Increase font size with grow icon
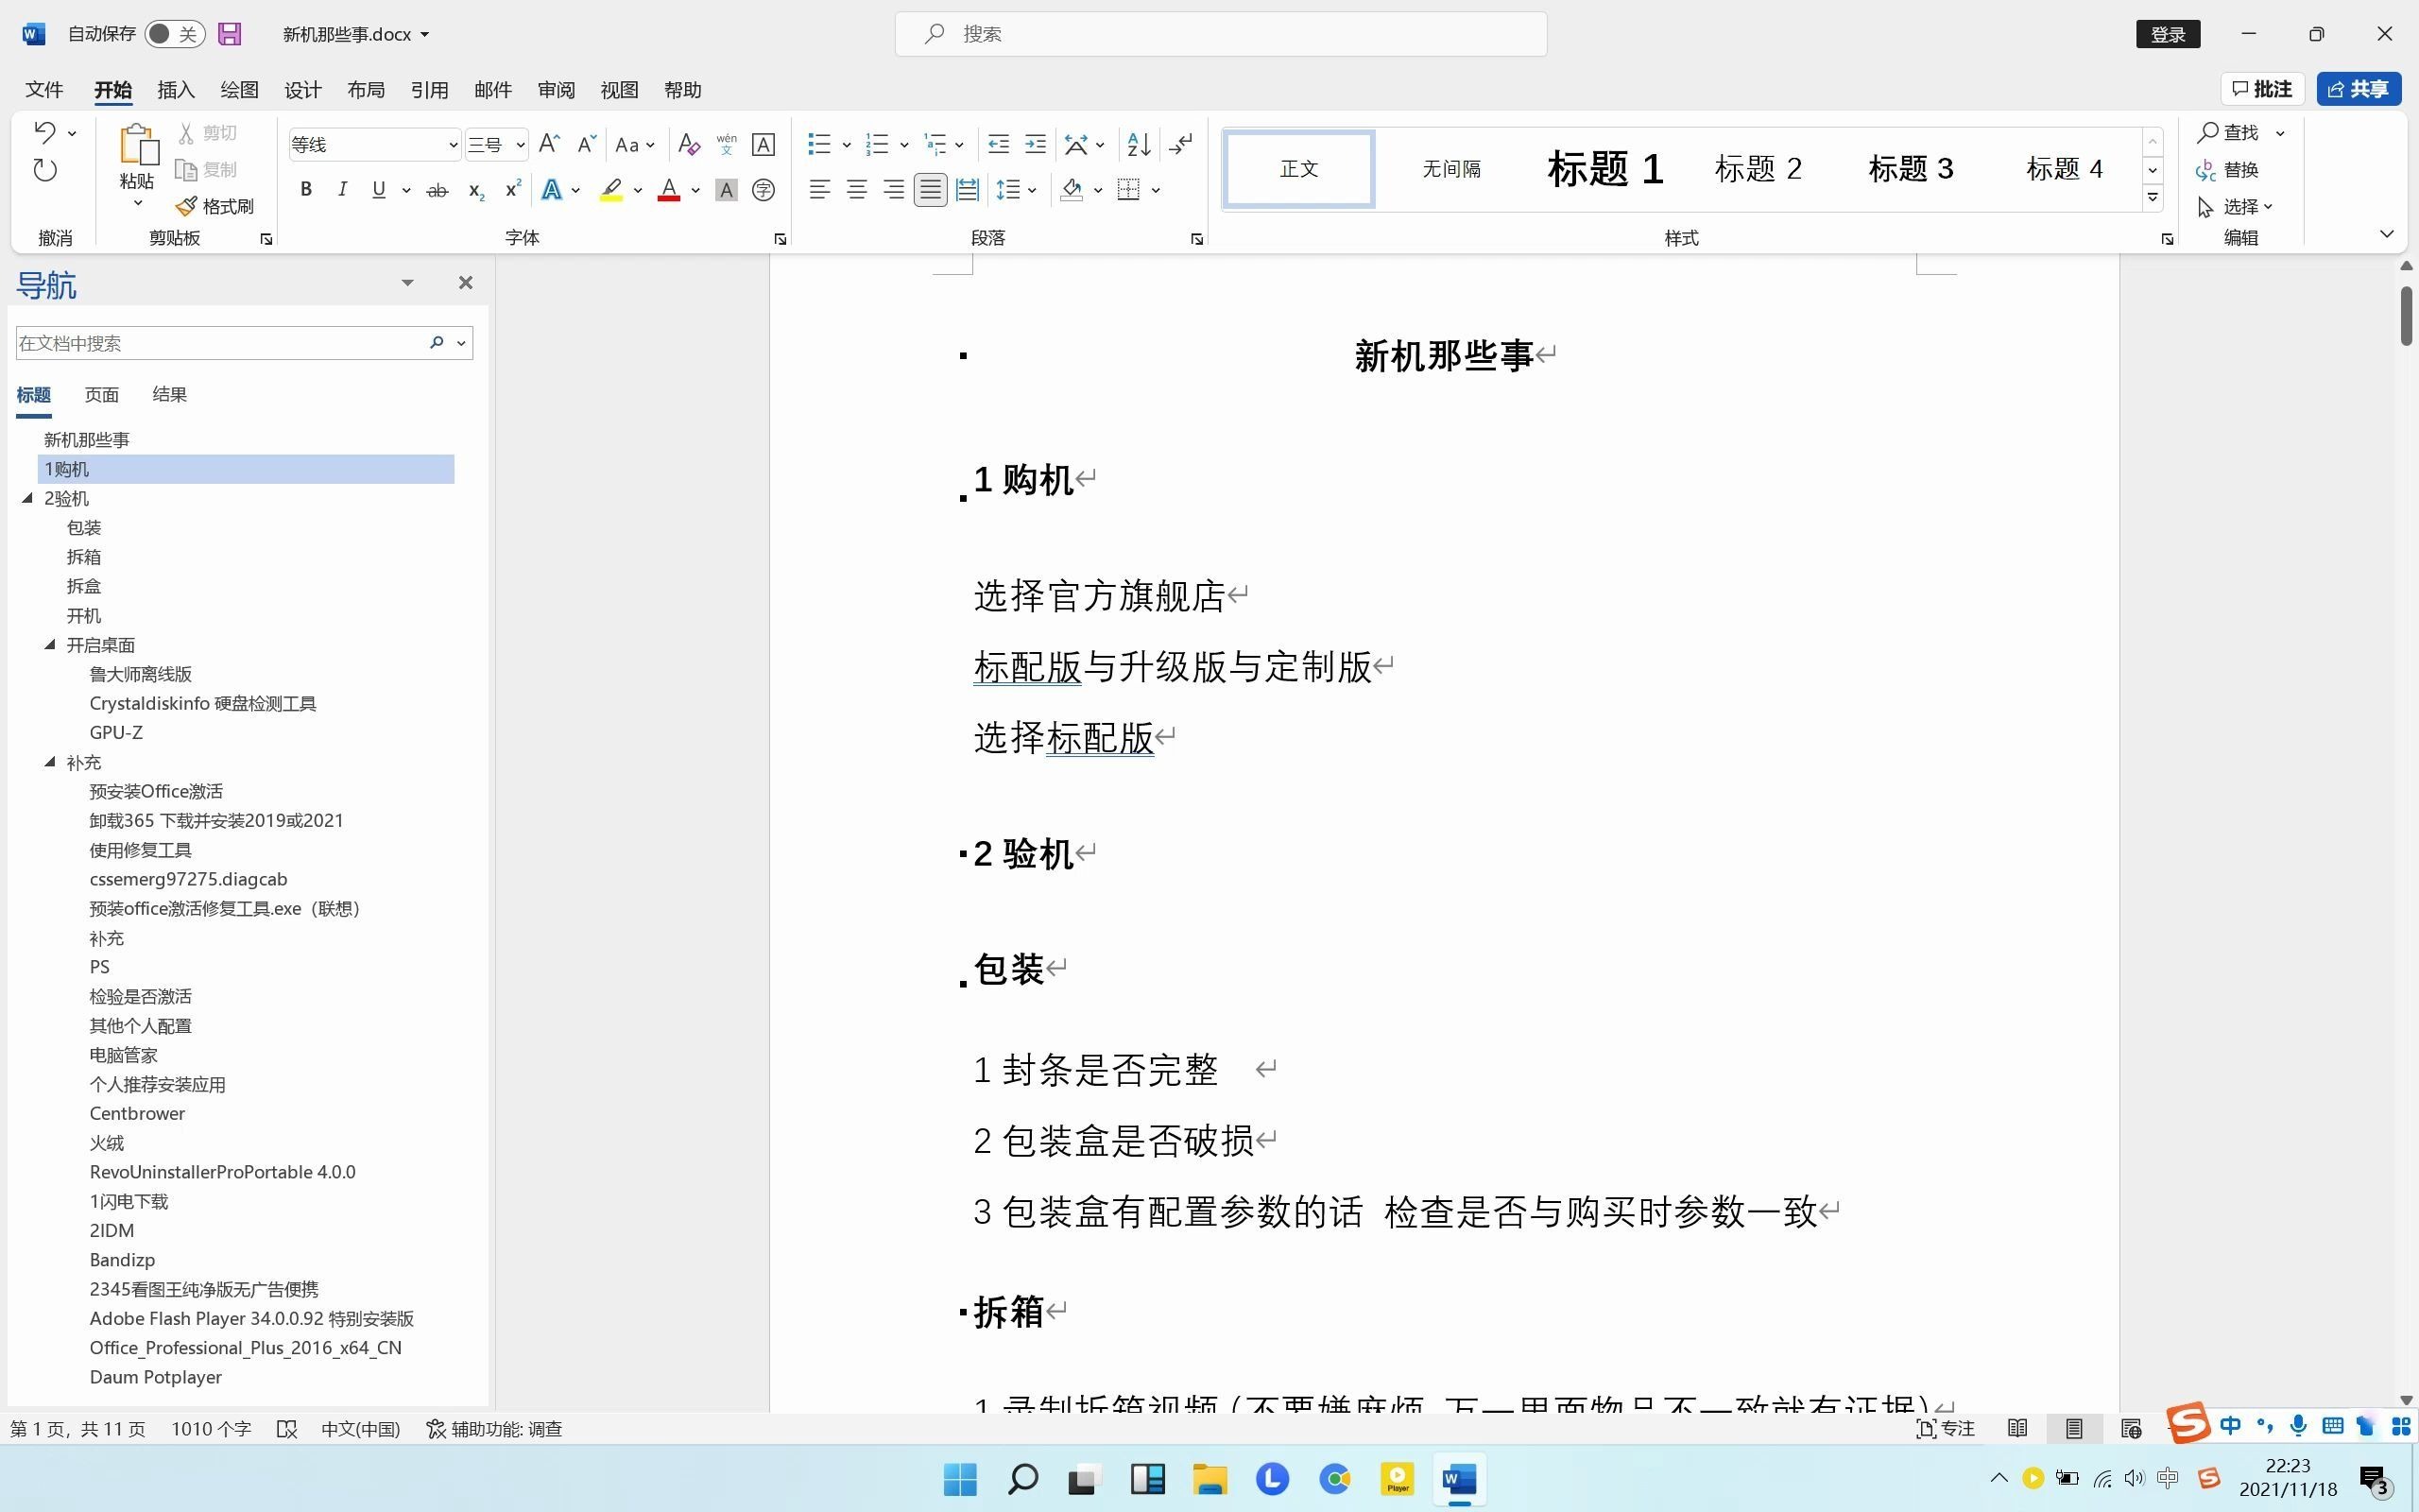Image resolution: width=2419 pixels, height=1512 pixels. point(549,144)
